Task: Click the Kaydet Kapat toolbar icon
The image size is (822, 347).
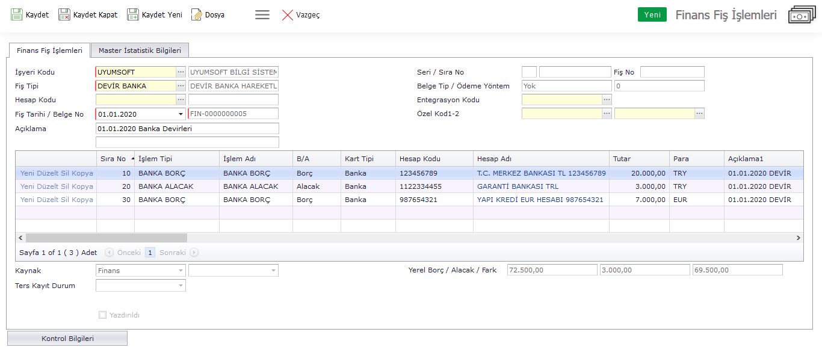Action: tap(64, 14)
